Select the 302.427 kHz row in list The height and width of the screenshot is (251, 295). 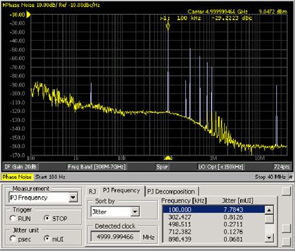pos(213,217)
